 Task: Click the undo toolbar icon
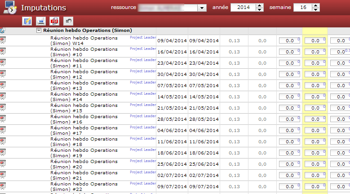click(67, 21)
